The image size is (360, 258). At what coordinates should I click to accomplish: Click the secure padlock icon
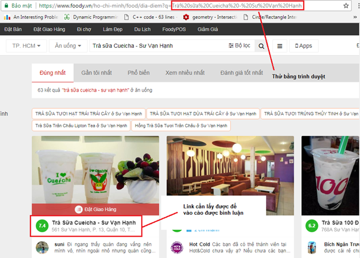click(x=6, y=6)
